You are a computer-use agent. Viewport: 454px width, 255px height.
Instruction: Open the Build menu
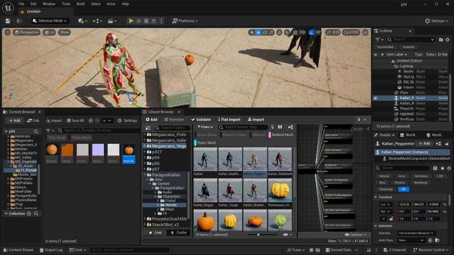pos(81,4)
